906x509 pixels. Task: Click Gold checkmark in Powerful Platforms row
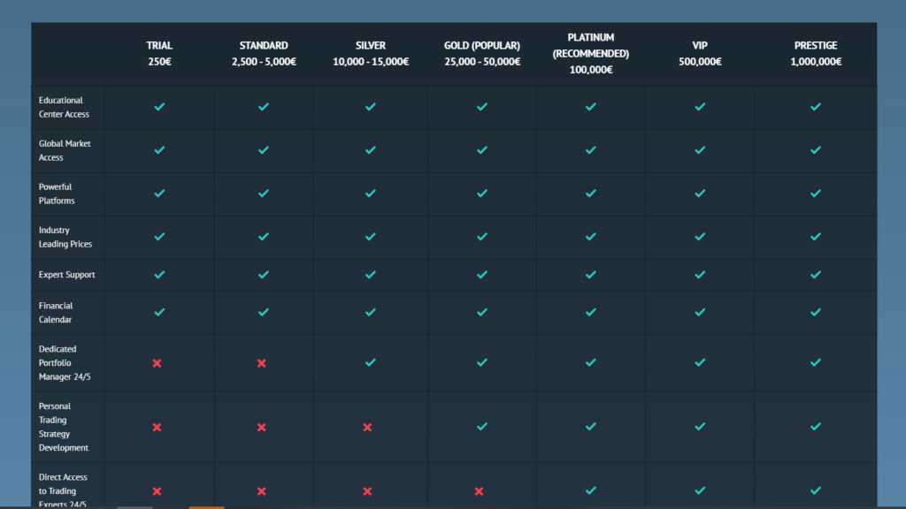click(482, 194)
